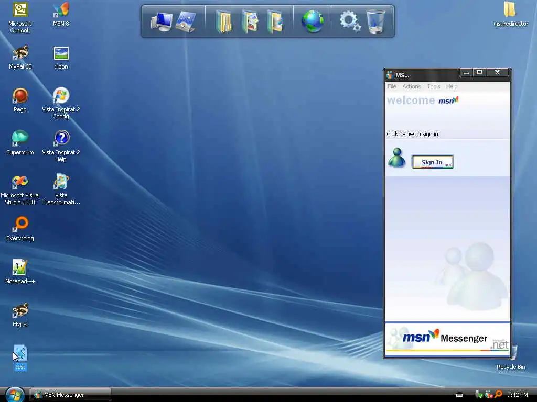Screen dimensions: 537x402
Task: Click the orange Everything search tray icon
Action: pos(498,395)
